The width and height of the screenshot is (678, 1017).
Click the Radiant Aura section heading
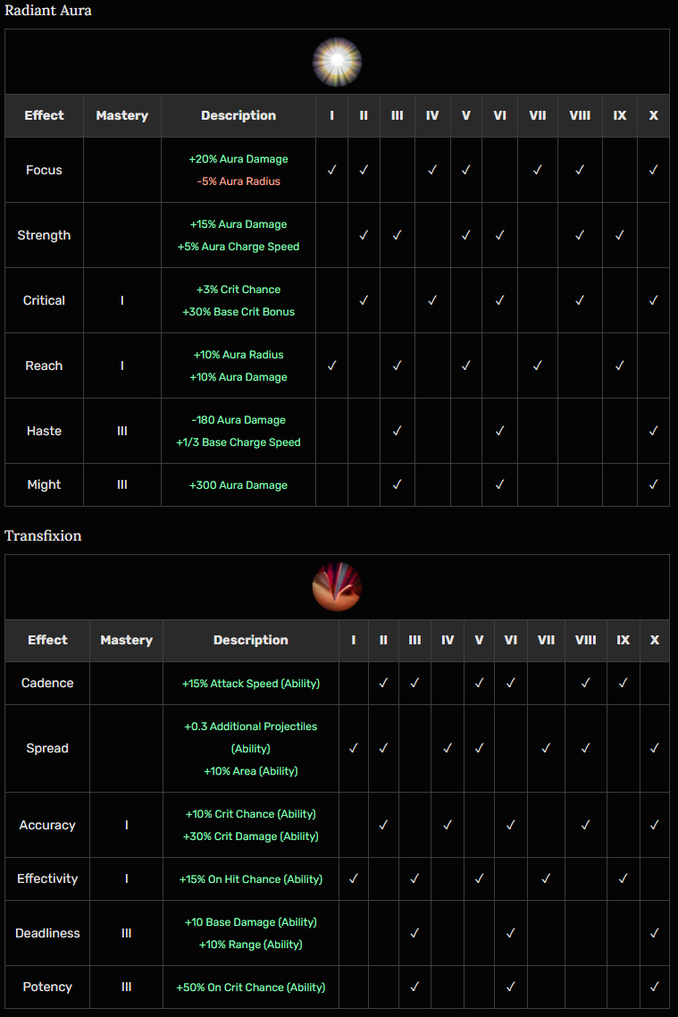[x=48, y=11]
